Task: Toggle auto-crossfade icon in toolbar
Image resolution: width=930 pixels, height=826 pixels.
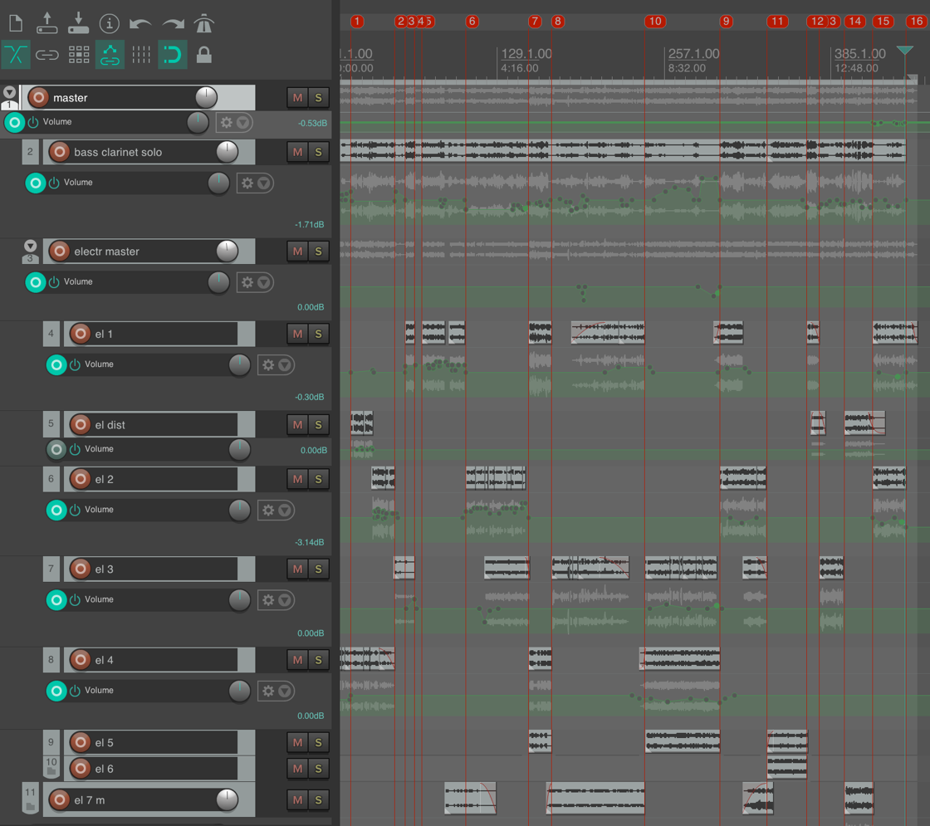Action: (16, 55)
